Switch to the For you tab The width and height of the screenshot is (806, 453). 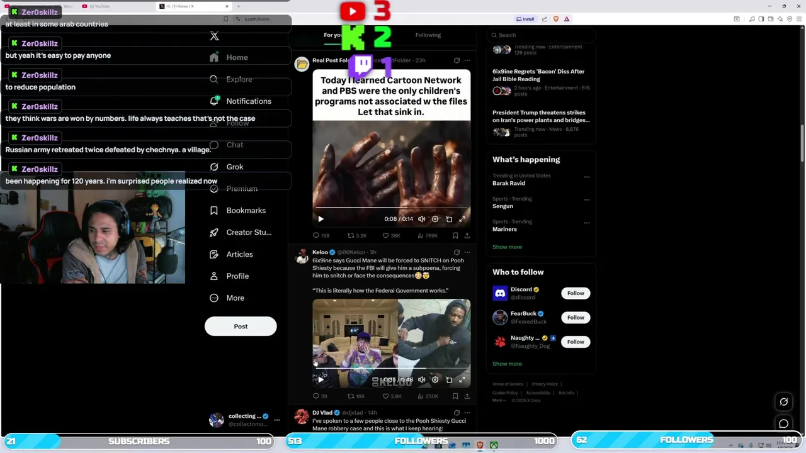[x=333, y=35]
